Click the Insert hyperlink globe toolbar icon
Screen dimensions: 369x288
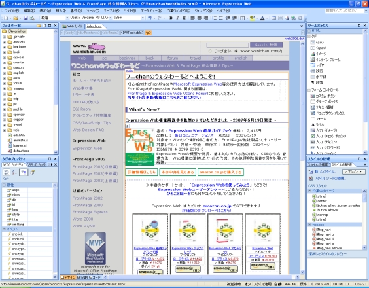click(x=293, y=18)
